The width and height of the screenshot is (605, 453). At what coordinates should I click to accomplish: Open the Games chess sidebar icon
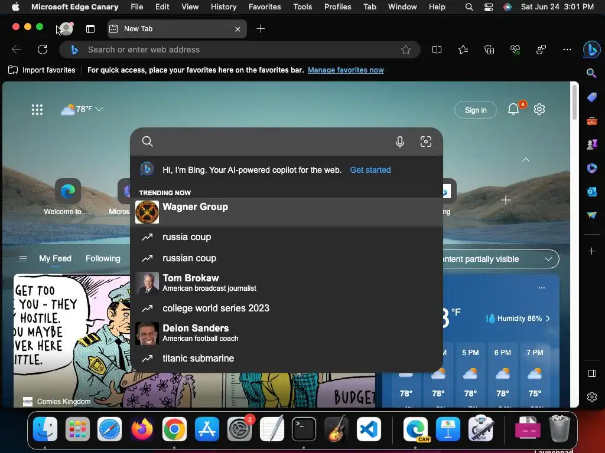coord(591,145)
